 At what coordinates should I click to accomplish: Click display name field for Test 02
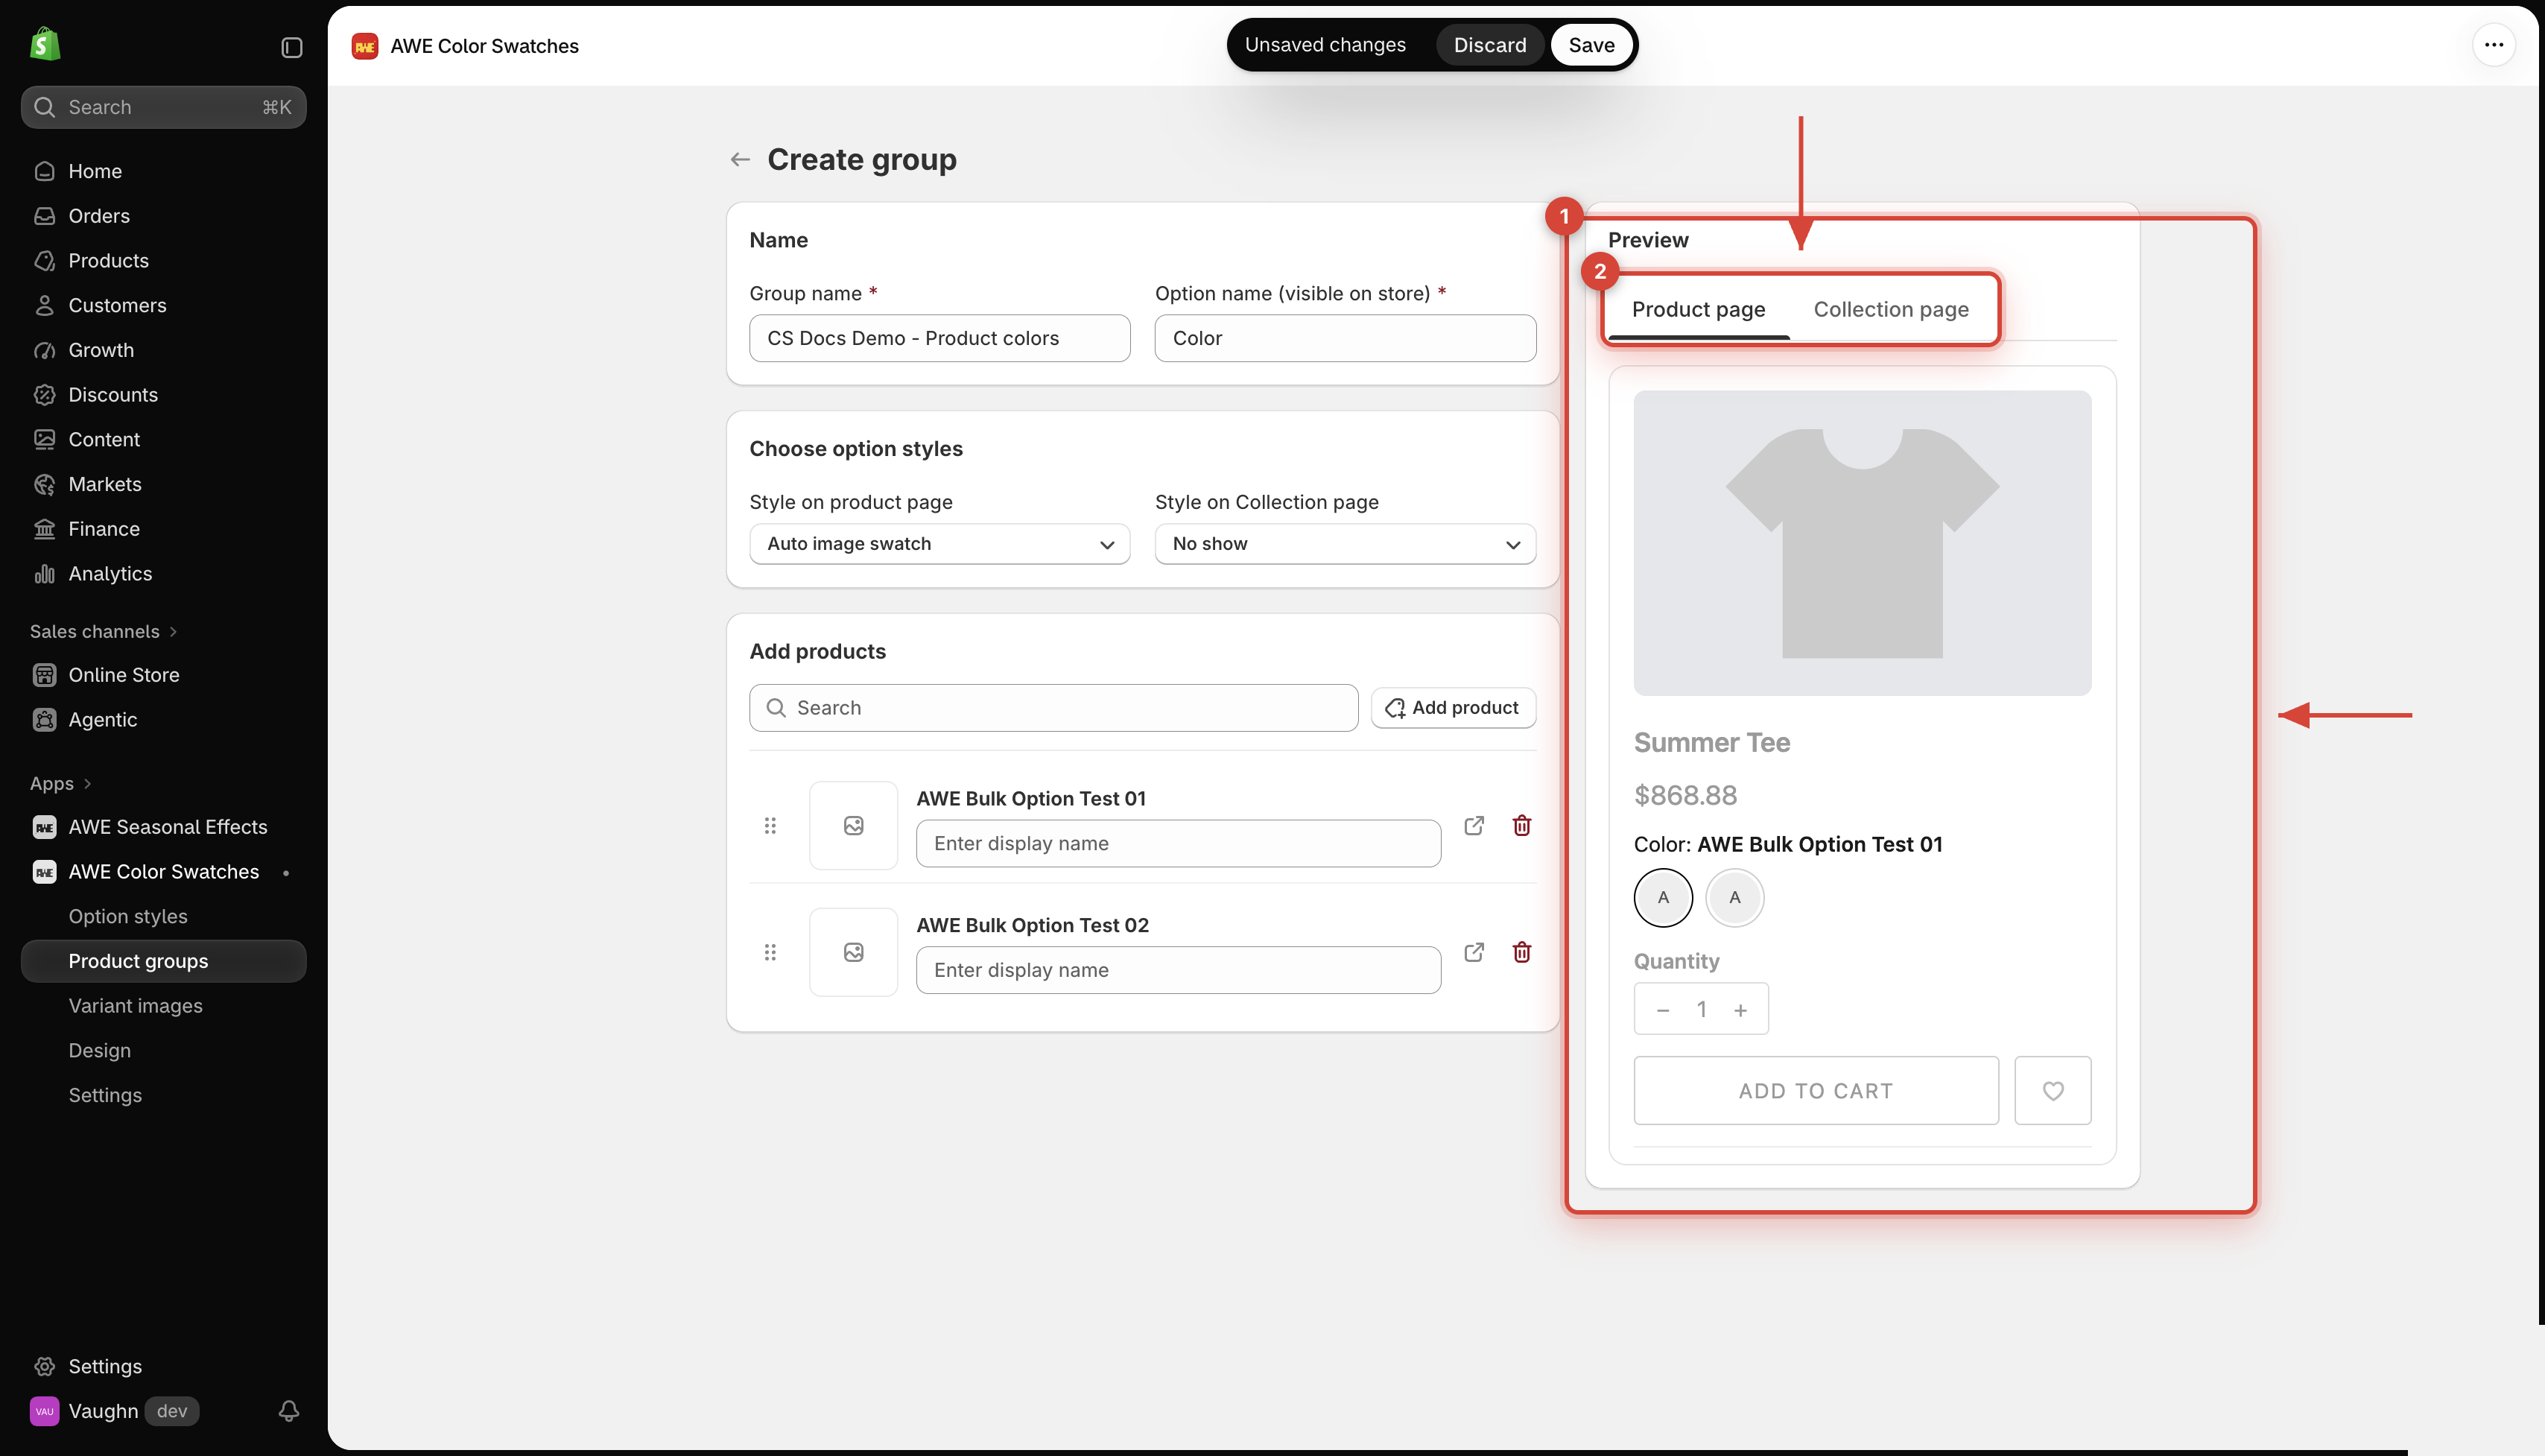1178,969
